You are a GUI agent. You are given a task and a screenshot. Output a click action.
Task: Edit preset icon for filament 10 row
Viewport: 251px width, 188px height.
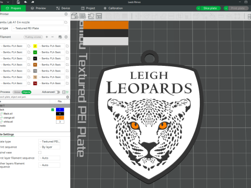(67, 71)
